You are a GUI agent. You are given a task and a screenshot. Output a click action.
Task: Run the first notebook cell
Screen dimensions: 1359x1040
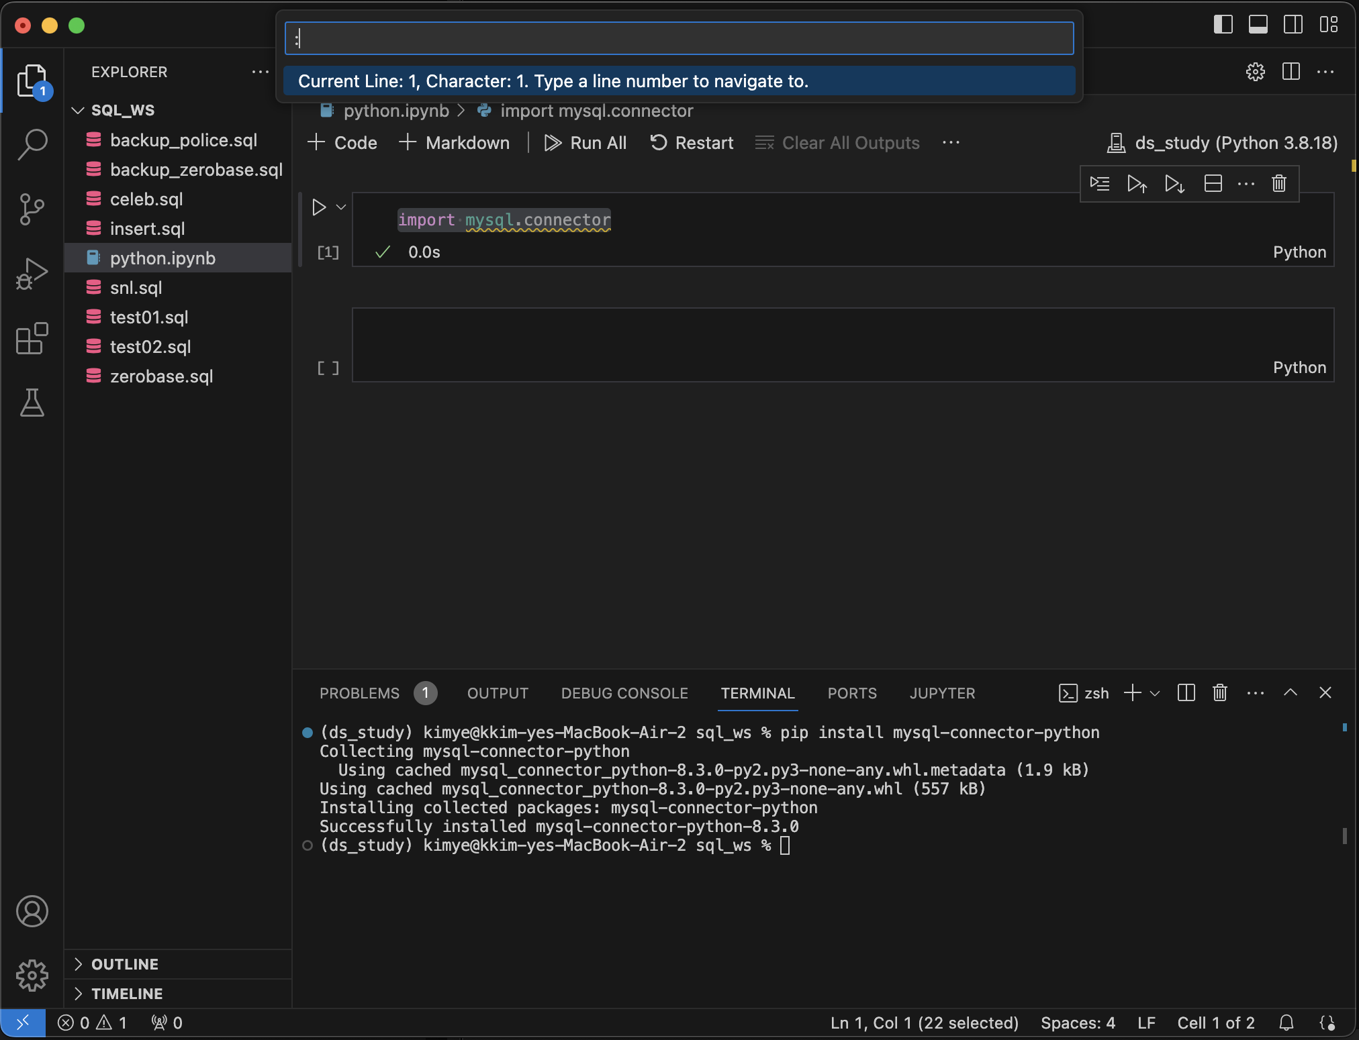[319, 207]
